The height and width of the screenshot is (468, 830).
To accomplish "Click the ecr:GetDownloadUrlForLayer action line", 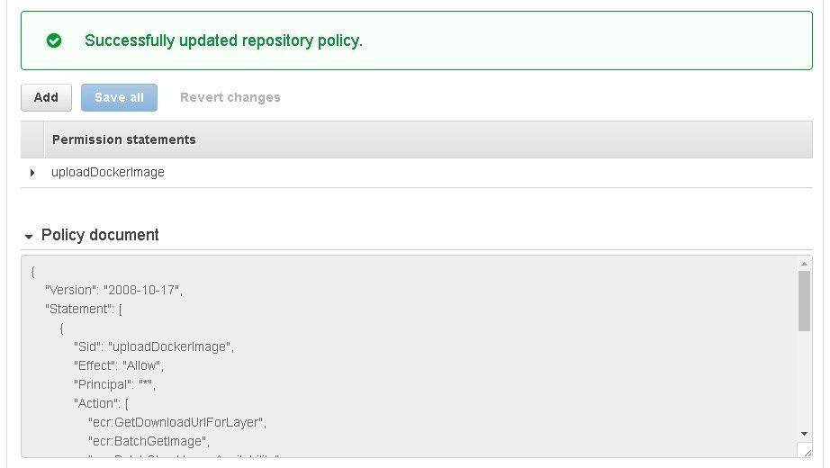I will tap(177, 422).
